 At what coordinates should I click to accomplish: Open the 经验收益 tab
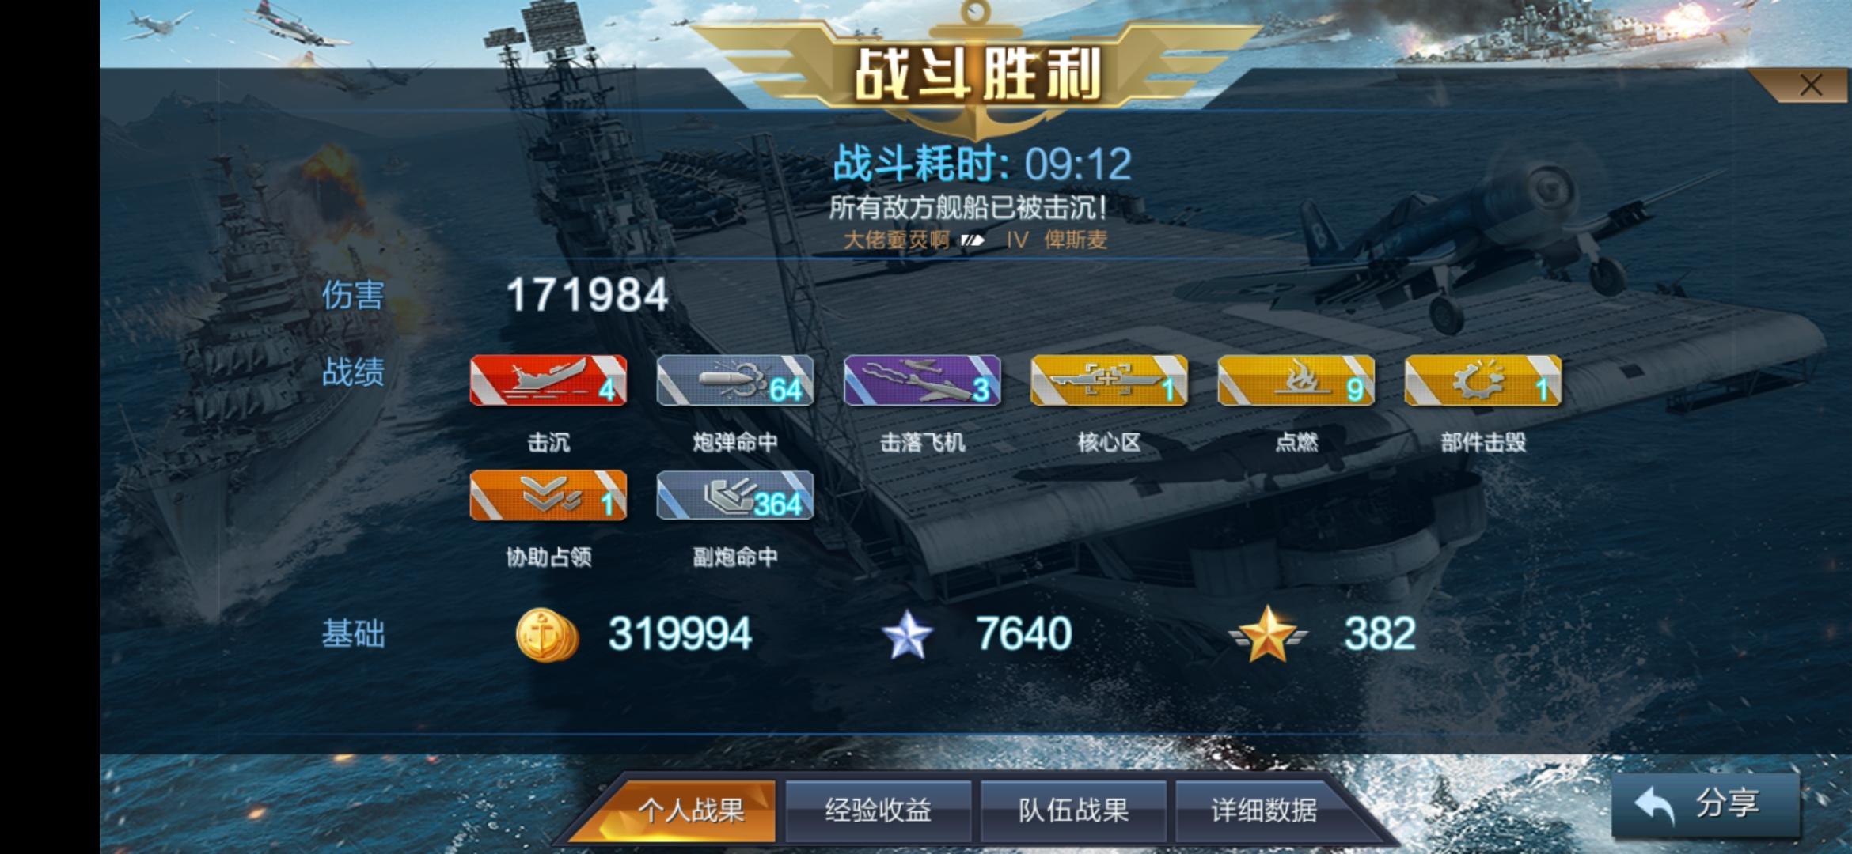click(878, 811)
